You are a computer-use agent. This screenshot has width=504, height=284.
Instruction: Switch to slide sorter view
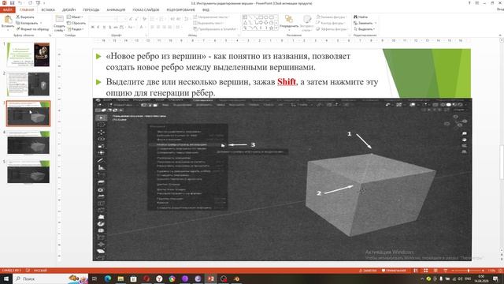click(x=425, y=271)
